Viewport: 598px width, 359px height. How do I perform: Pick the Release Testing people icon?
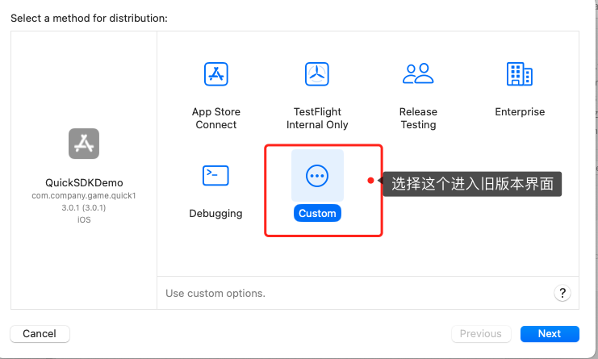click(418, 73)
